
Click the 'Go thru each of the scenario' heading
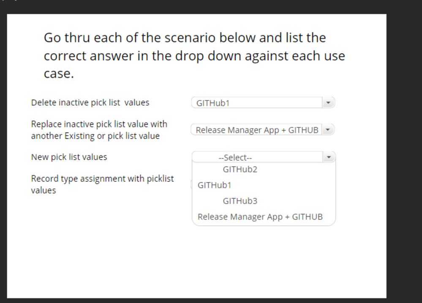[x=185, y=38]
